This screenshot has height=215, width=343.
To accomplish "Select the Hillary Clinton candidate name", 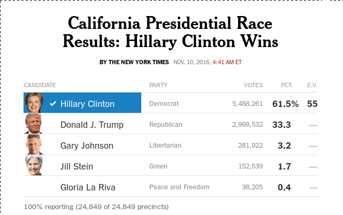I will (x=87, y=104).
